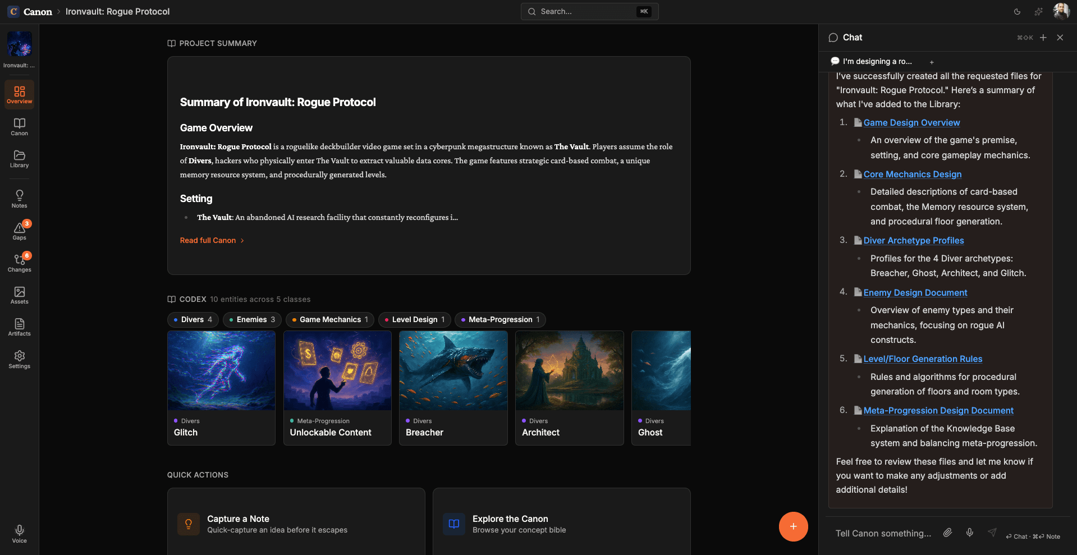The height and width of the screenshot is (555, 1077).
Task: Switch to "I'm designing a ro..." chat tab
Action: pyautogui.click(x=871, y=62)
